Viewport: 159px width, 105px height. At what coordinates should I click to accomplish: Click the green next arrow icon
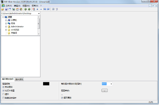(x=29, y=9)
